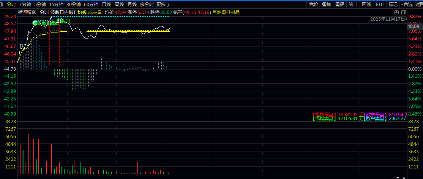Click the 44.78 baseline price label
The width and height of the screenshot is (423, 179).
[10, 69]
